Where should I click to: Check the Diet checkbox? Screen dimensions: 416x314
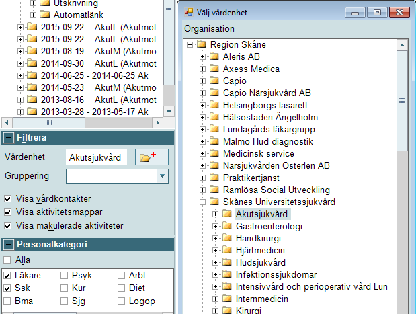[x=121, y=288]
